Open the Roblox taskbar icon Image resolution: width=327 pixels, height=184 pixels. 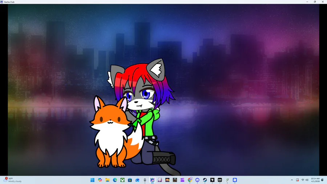coord(235,180)
